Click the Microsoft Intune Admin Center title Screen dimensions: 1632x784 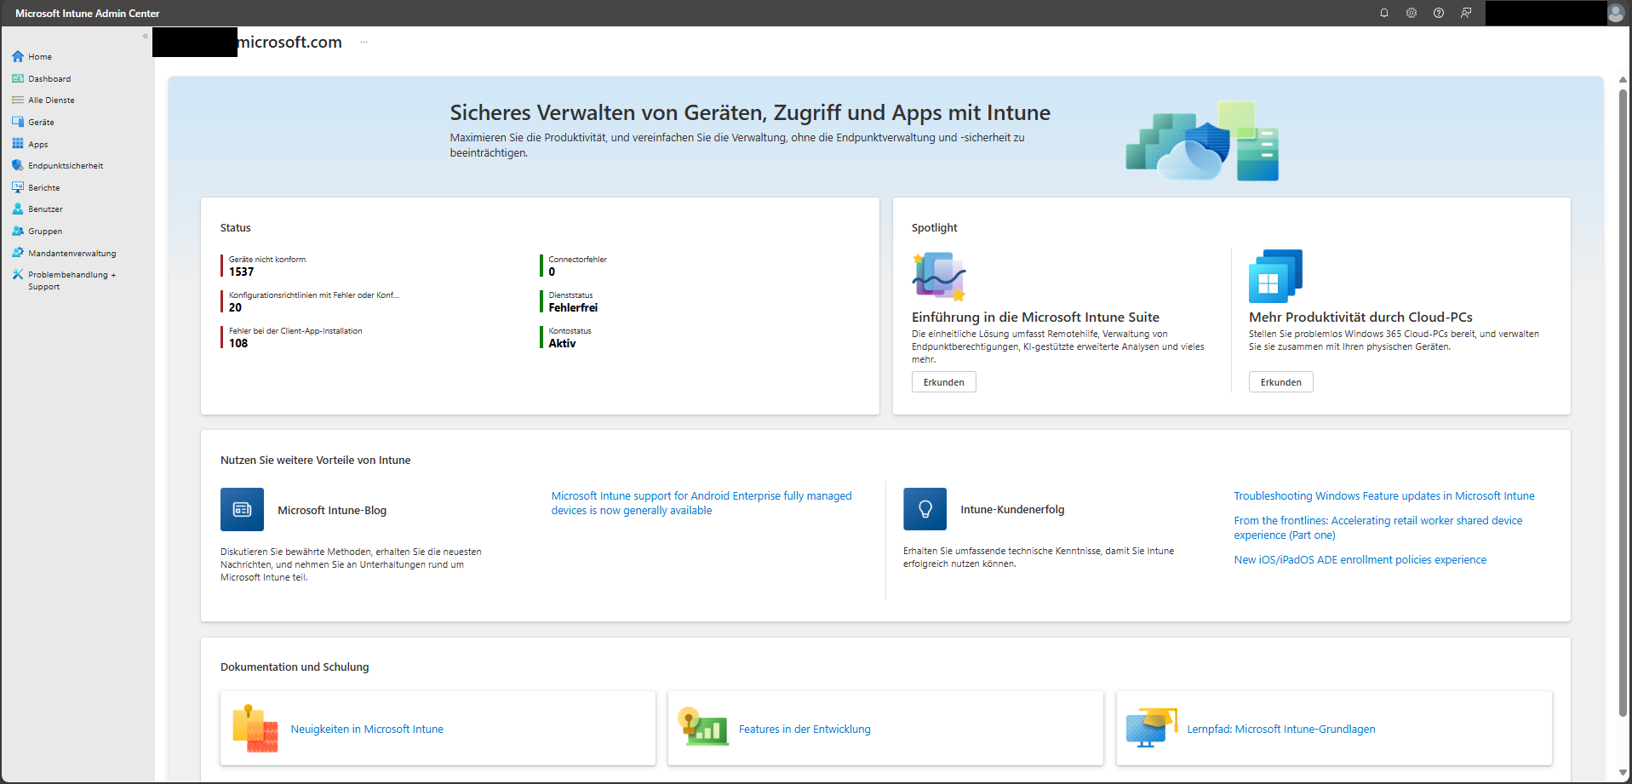coord(87,14)
